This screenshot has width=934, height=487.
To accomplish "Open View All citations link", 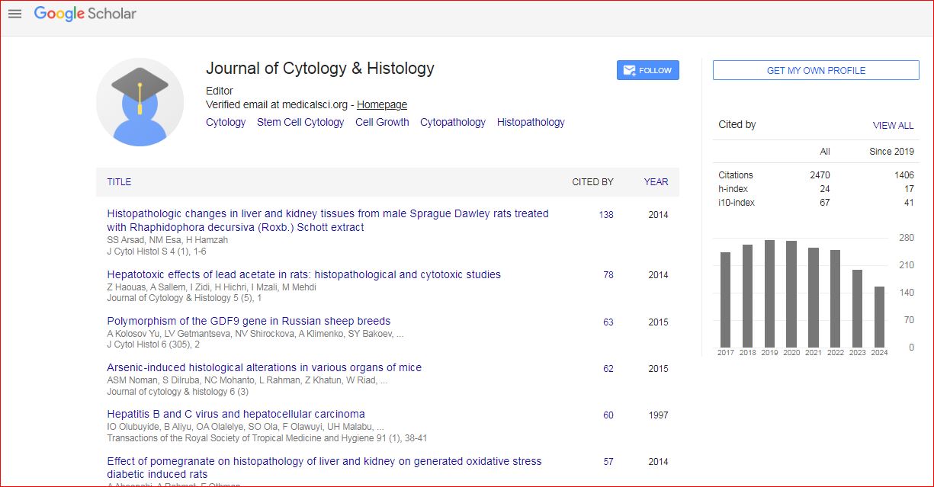I will 893,126.
